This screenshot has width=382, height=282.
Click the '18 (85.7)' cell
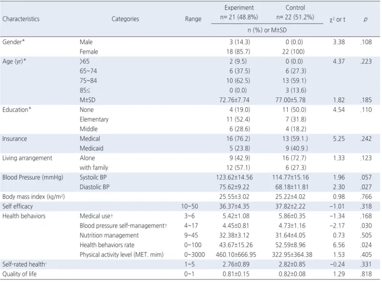click(238, 52)
